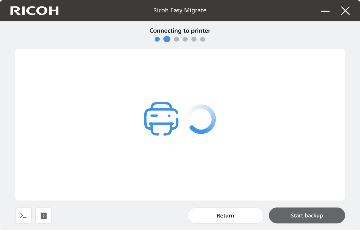Click the 'Connecting to printer' heading
Image resolution: width=360 pixels, height=231 pixels.
[x=180, y=31]
